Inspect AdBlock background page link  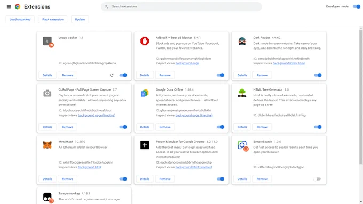click(x=187, y=63)
